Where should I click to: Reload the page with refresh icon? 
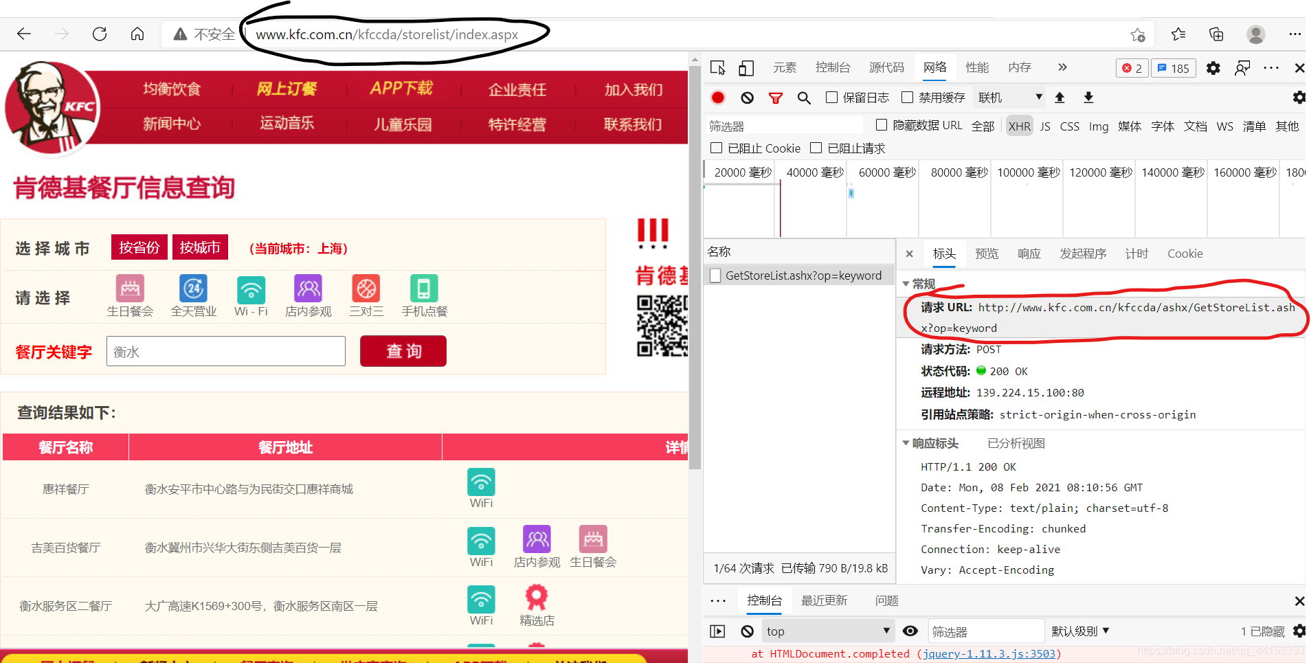100,34
